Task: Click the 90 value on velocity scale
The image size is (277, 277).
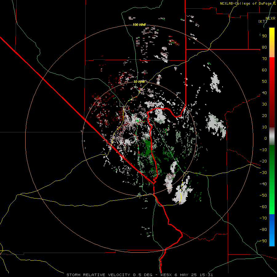Action: pos(264,36)
